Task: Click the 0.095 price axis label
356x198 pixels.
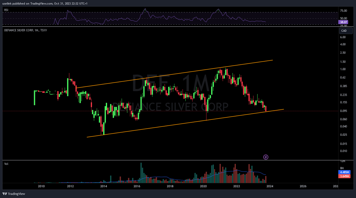Action: [x=344, y=111]
